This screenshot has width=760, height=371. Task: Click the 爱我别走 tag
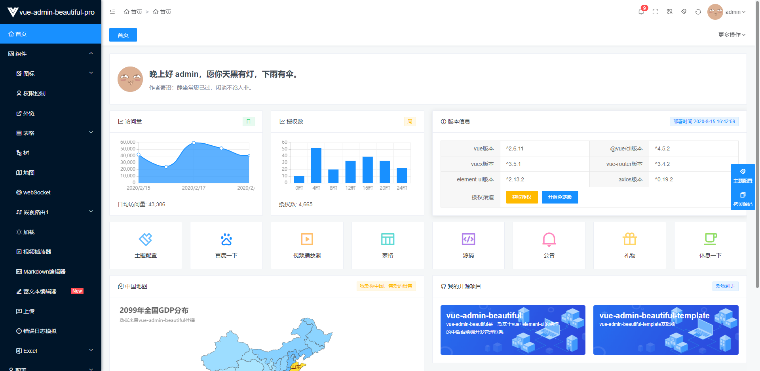click(725, 286)
